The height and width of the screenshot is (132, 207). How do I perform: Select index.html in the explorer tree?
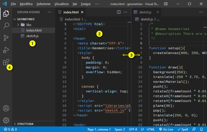[x=34, y=30]
